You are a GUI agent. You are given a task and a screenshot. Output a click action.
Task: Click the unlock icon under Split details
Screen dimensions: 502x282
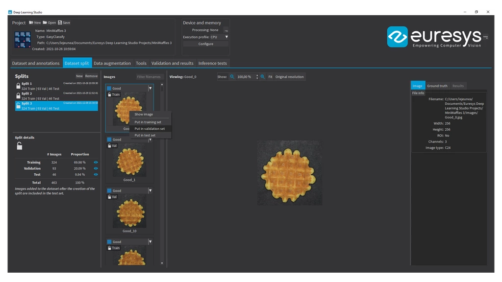(x=19, y=146)
